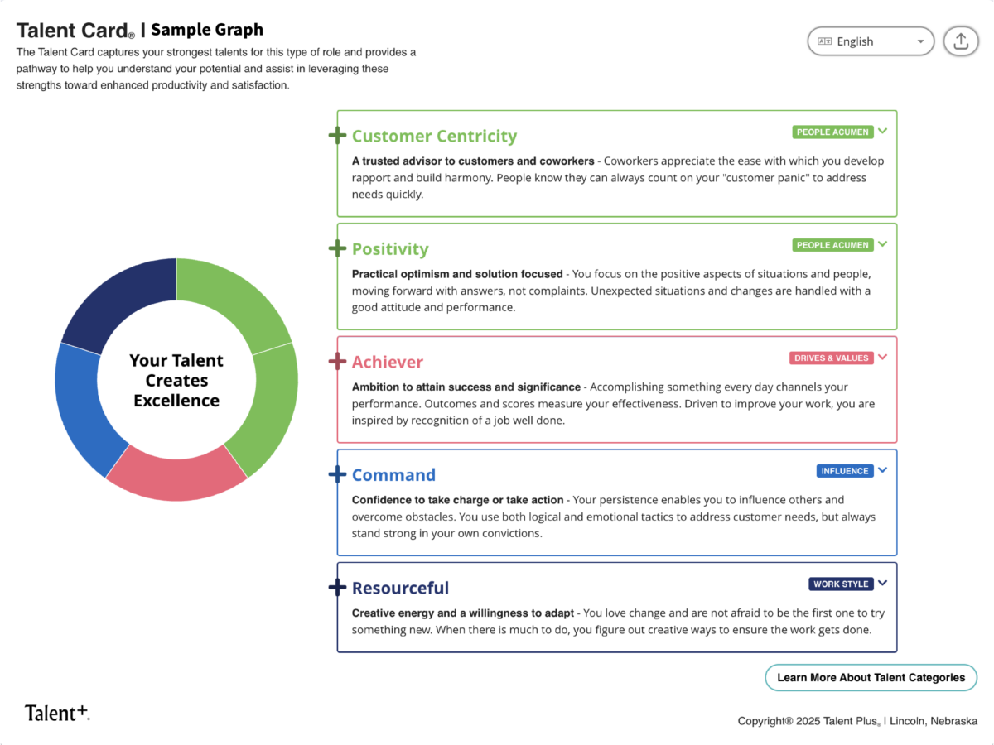Toggle the WORK STYLE badge on Resourceful
This screenshot has height=745, width=994.
(x=840, y=584)
